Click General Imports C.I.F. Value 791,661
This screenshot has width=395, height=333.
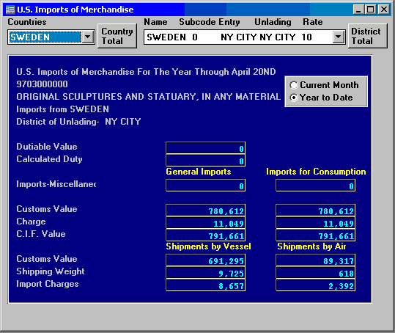click(205, 235)
